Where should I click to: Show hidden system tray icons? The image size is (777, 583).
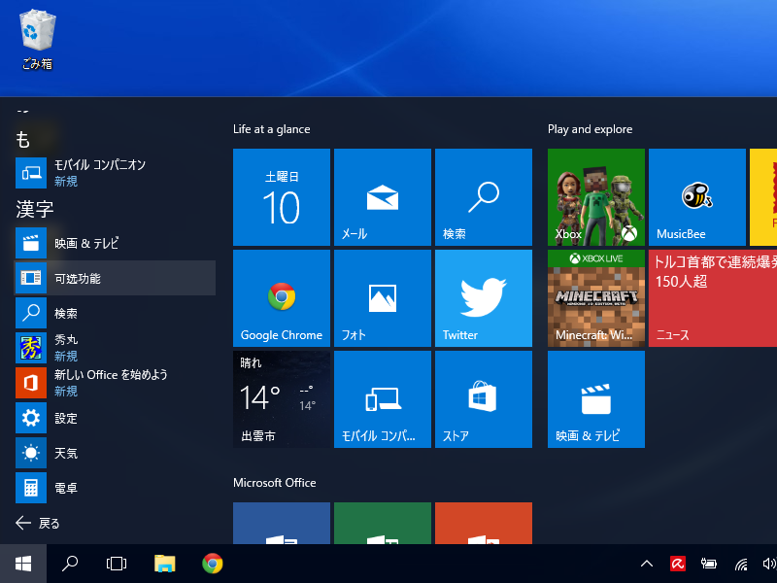tap(647, 564)
